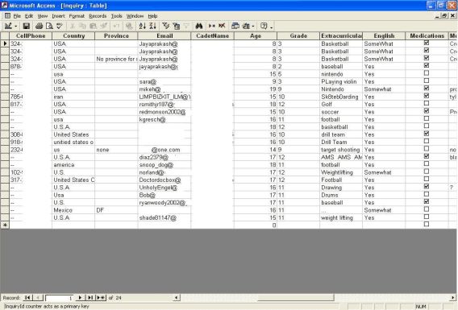458x310 pixels.
Task: Click the record number input field
Action: point(60,298)
